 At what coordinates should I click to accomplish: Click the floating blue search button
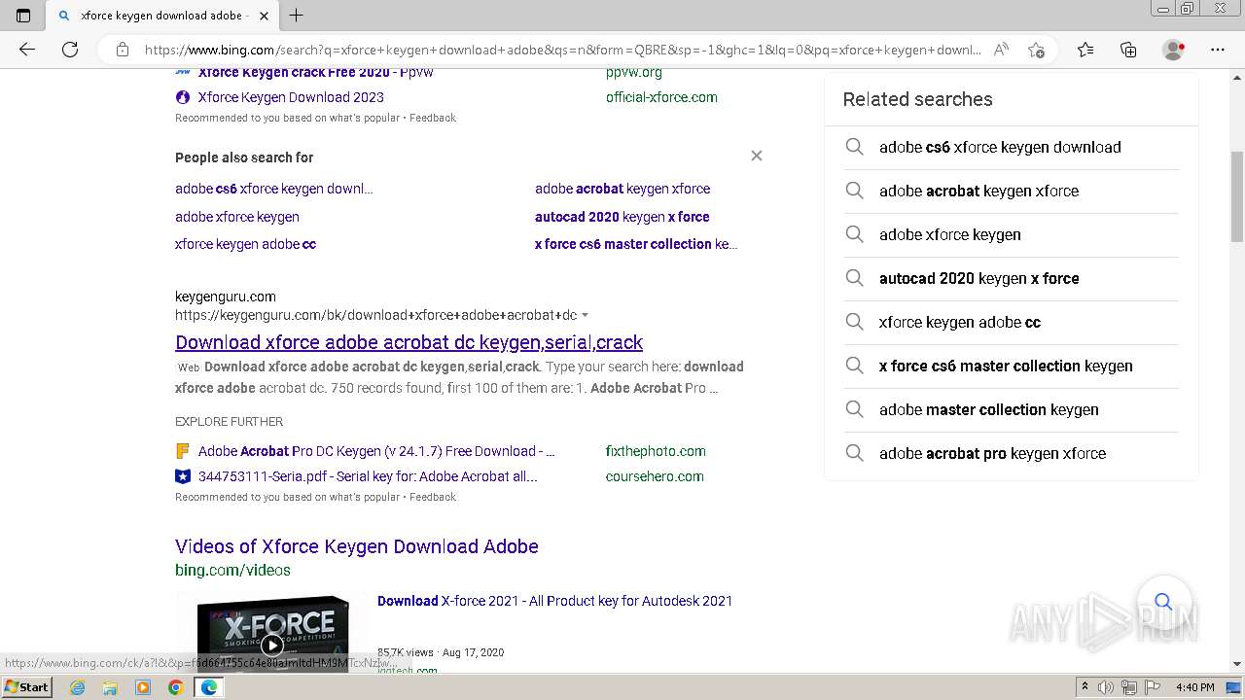1163,602
